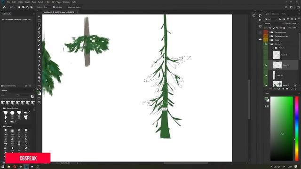
Task: Open the layer Opacity dropdown arrow
Action: coord(299,23)
